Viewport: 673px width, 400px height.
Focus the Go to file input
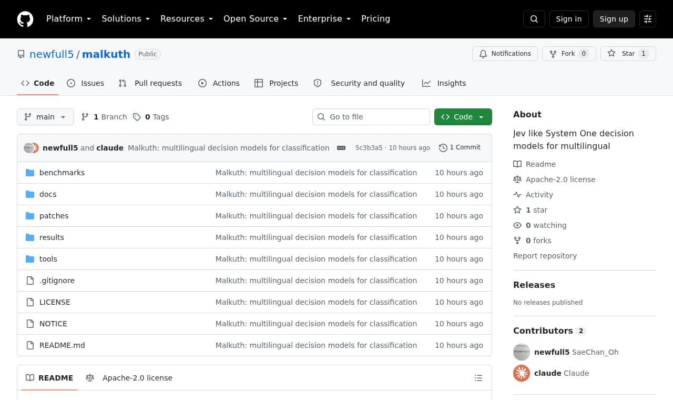click(x=371, y=117)
